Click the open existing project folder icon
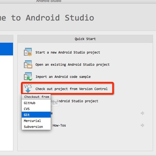Screen dimensions: 156x156 (x=28, y=64)
